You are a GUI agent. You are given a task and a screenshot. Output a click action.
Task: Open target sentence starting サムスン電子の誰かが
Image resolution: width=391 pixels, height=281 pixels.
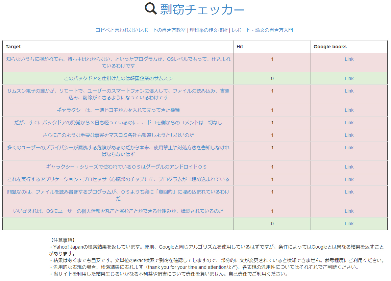click(118, 94)
